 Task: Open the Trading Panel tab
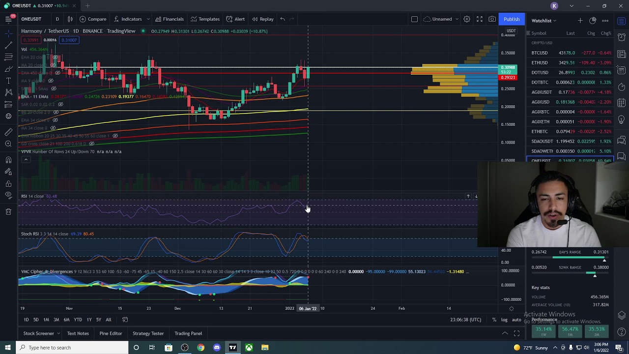point(188,333)
